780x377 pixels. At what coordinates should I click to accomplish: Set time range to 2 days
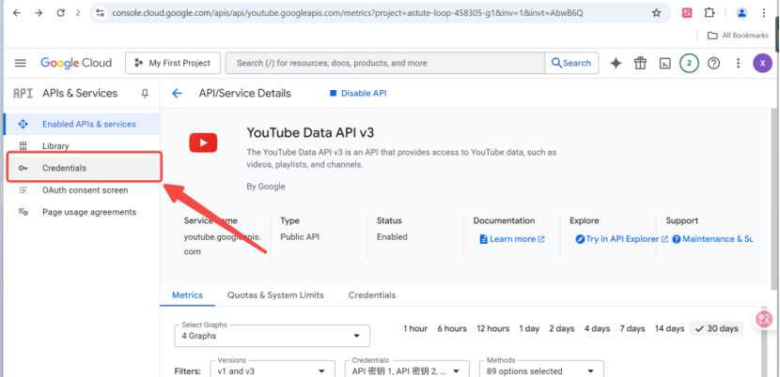562,329
